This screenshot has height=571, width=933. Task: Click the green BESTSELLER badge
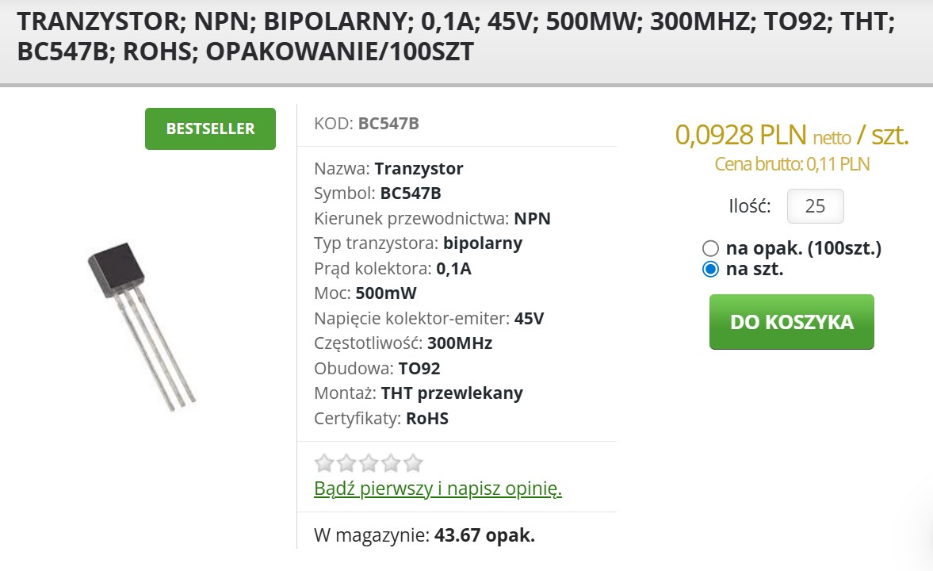coord(210,128)
